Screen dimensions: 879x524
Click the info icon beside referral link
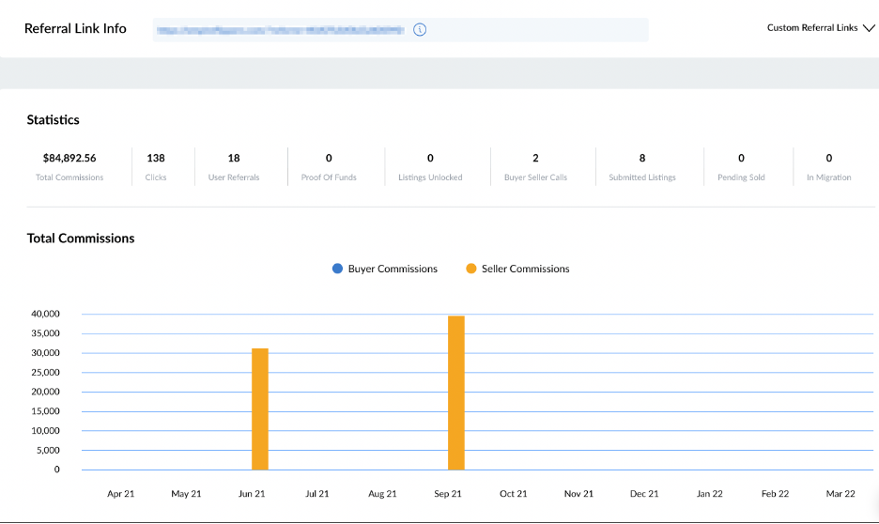[420, 29]
